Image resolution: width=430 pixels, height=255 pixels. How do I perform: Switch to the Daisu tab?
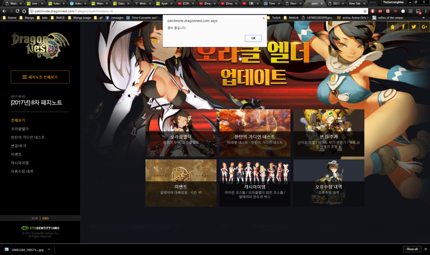pos(121,3)
